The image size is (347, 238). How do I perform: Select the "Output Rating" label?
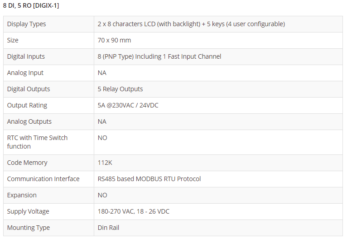(27, 105)
